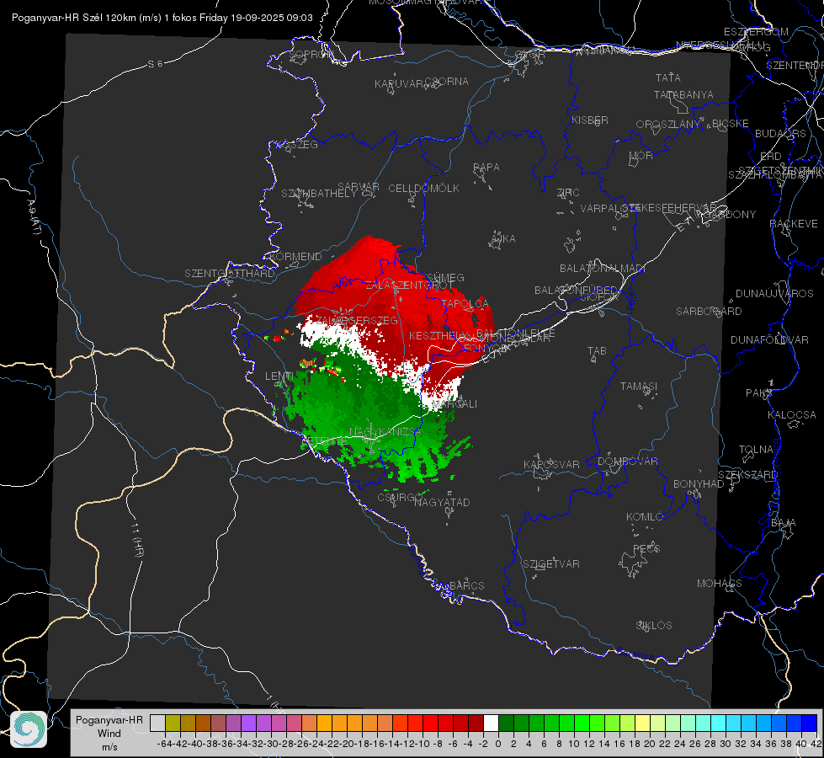
Task: Click the 'Wind' label in the legend
Action: click(x=109, y=734)
